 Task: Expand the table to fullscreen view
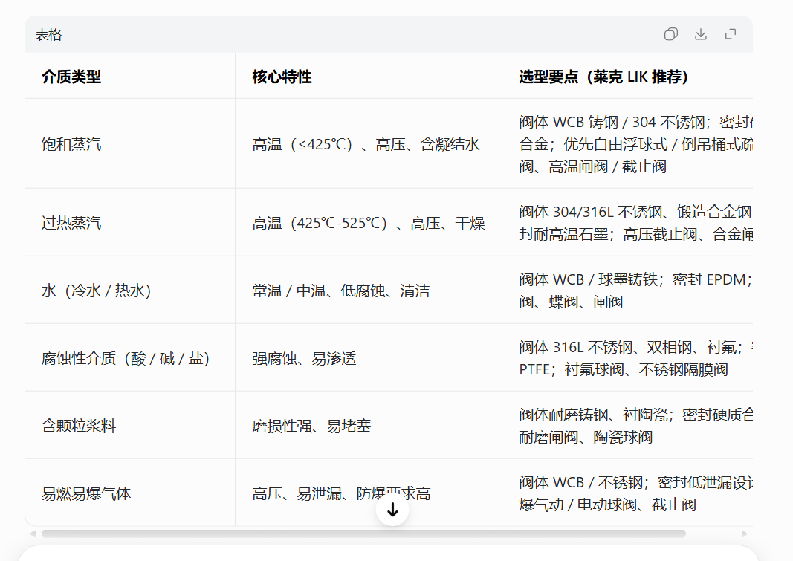coord(731,34)
